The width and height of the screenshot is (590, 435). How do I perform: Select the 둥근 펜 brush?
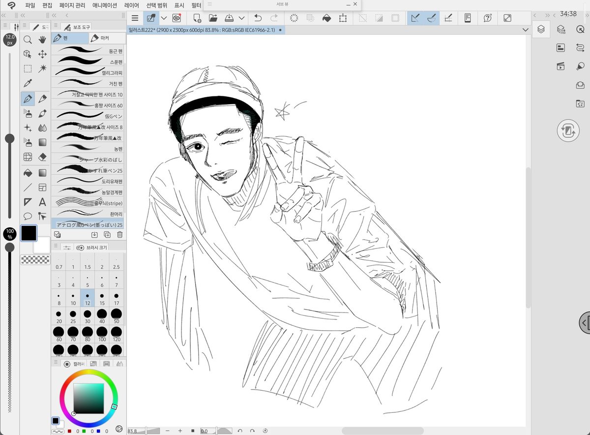[88, 51]
